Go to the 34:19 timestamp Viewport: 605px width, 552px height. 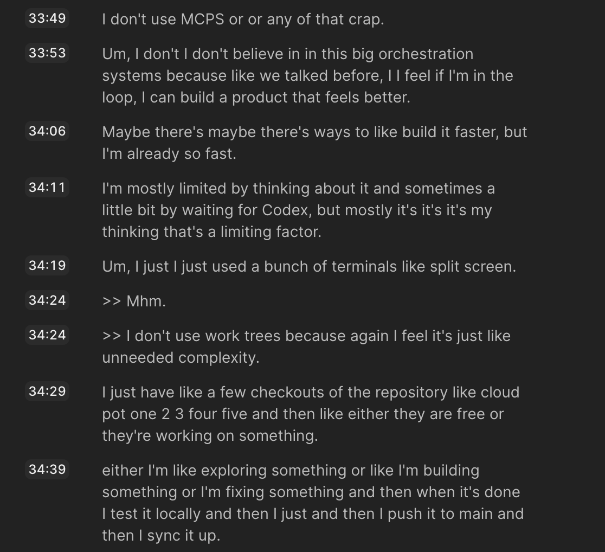pos(47,266)
